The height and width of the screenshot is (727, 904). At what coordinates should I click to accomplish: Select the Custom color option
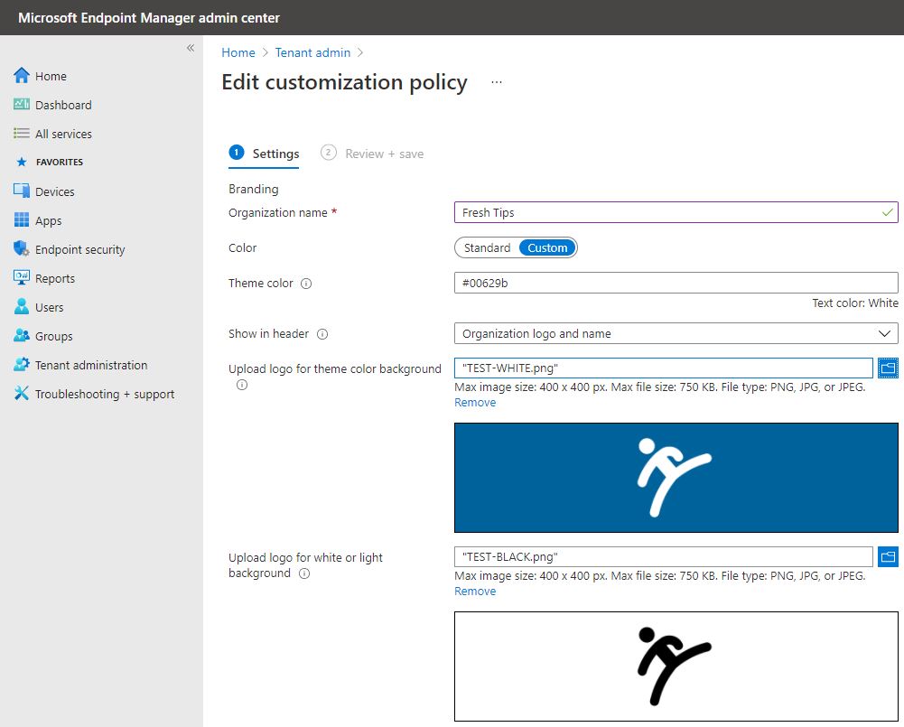pyautogui.click(x=547, y=248)
